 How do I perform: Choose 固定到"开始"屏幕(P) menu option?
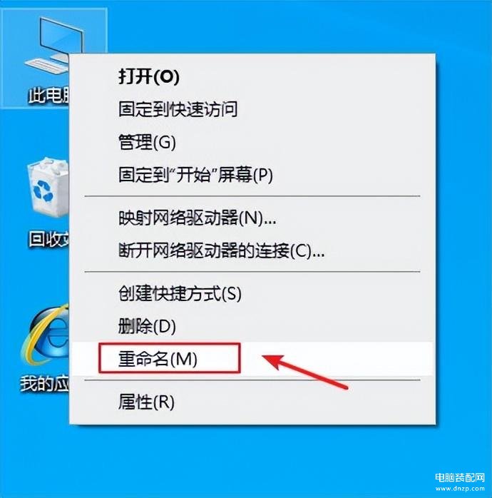195,175
